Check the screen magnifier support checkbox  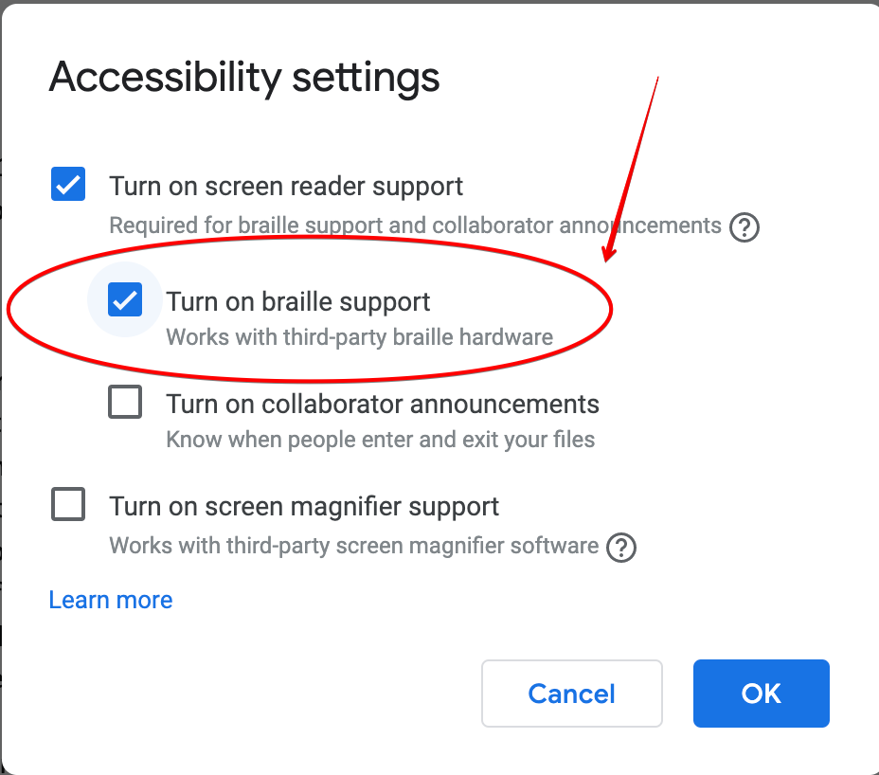(68, 505)
